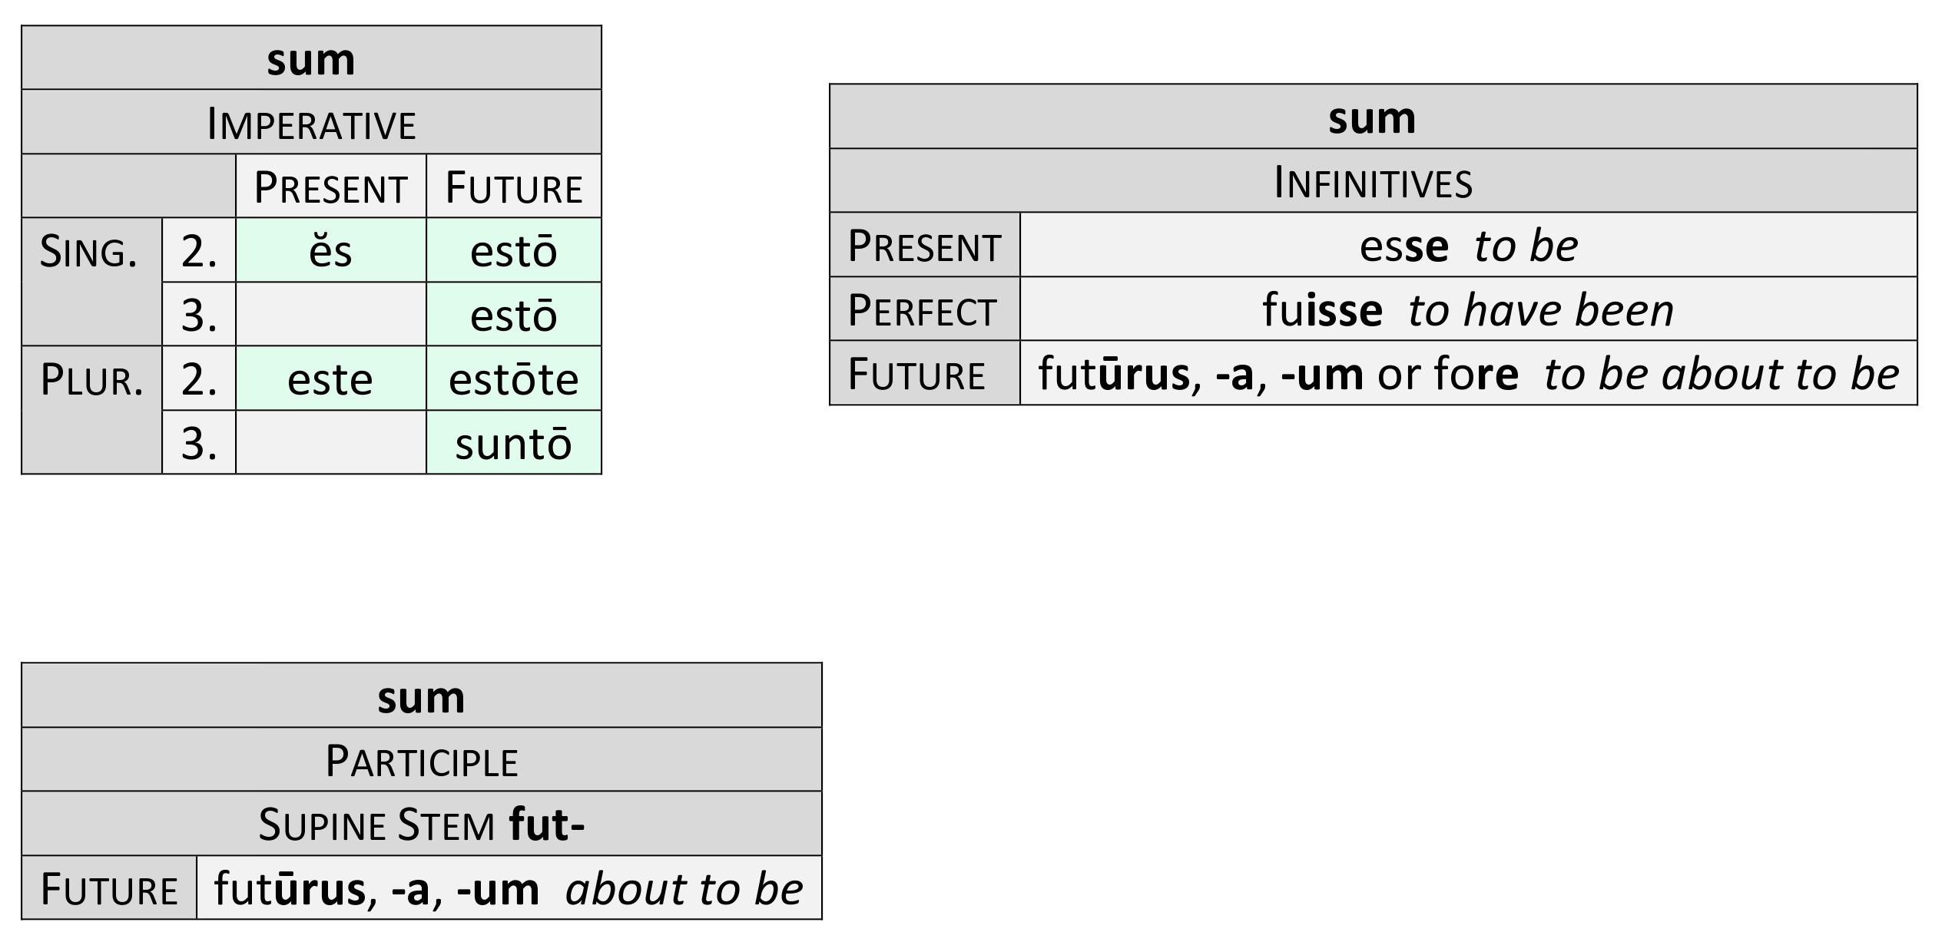Select the 'Present' column header in Imperative table
The width and height of the screenshot is (1942, 942).
pos(330,187)
